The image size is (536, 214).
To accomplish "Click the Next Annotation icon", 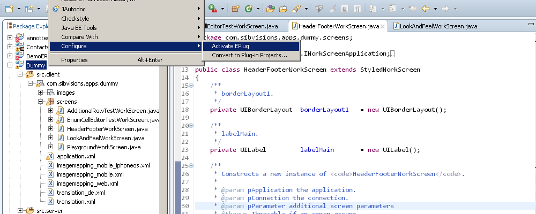I will click(373, 9).
